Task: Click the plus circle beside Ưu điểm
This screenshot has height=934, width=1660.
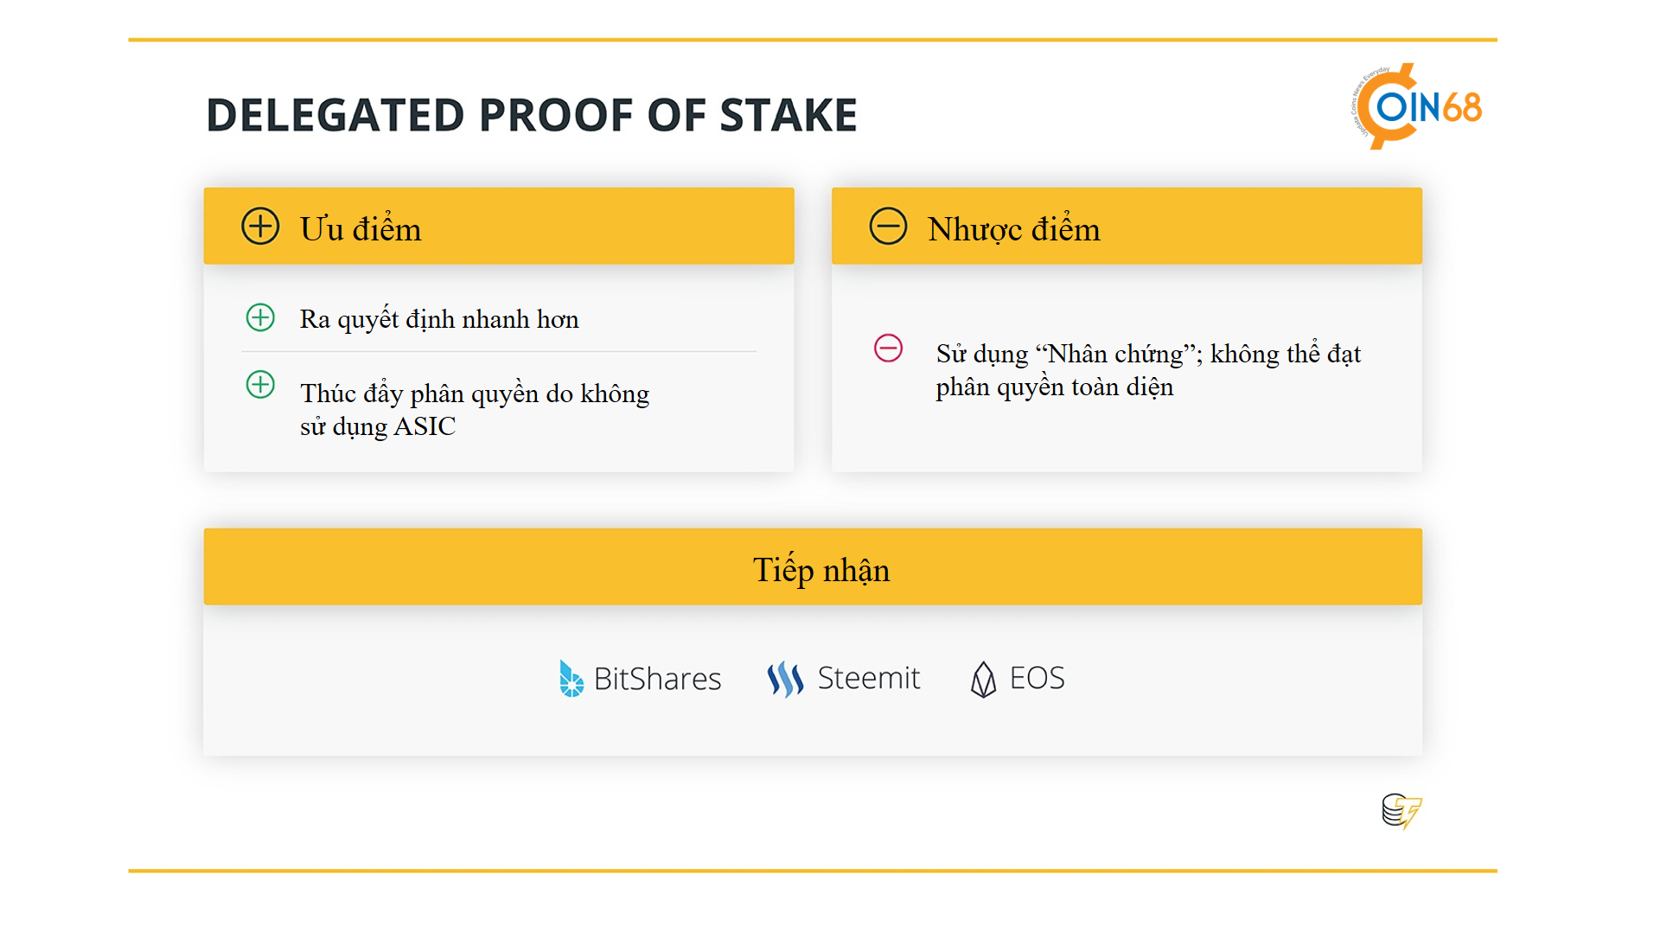Action: tap(260, 227)
